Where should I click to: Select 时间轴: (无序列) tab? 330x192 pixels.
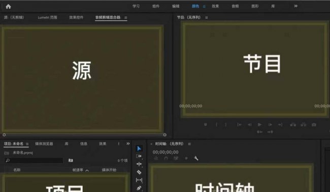pos(170,143)
